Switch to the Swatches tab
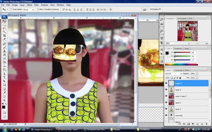Viewport: 212px width, 132px height. pos(178,49)
